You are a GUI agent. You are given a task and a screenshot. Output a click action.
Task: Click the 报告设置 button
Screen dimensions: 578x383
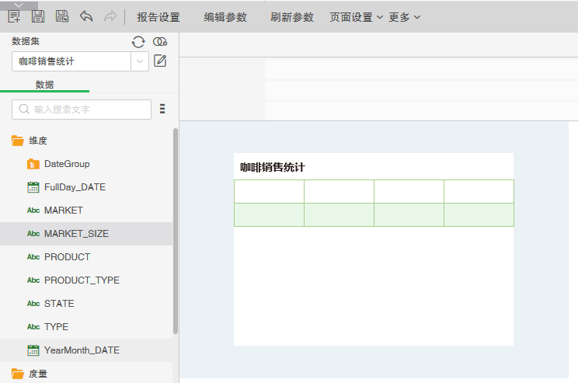tap(158, 17)
